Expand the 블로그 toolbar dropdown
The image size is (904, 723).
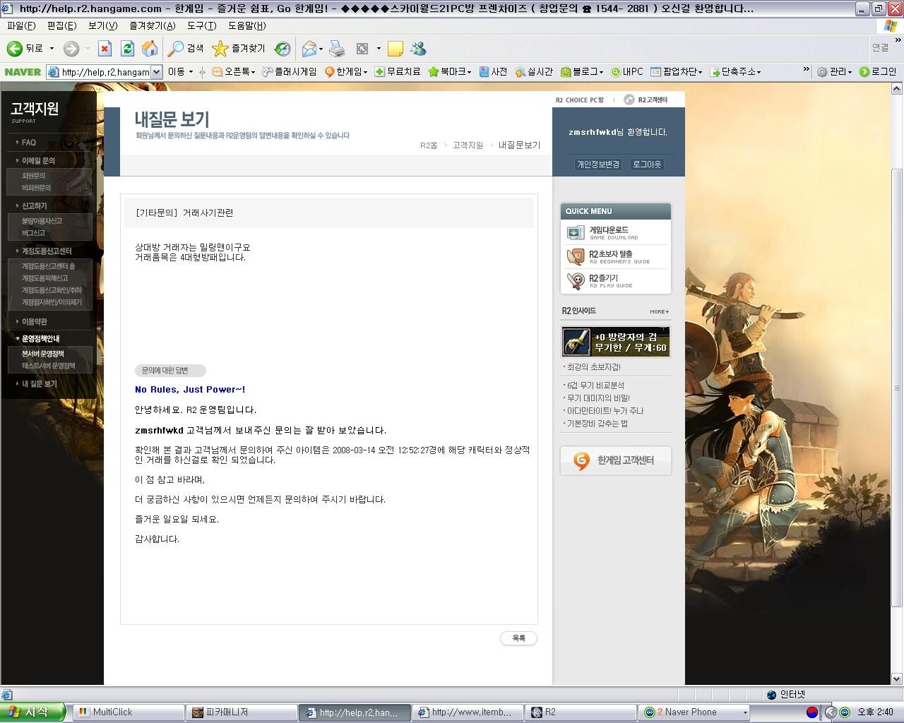601,72
